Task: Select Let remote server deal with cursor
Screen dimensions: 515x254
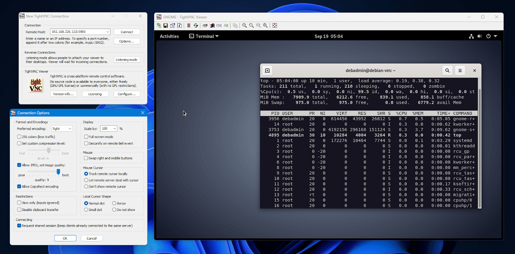Action: coord(86,180)
